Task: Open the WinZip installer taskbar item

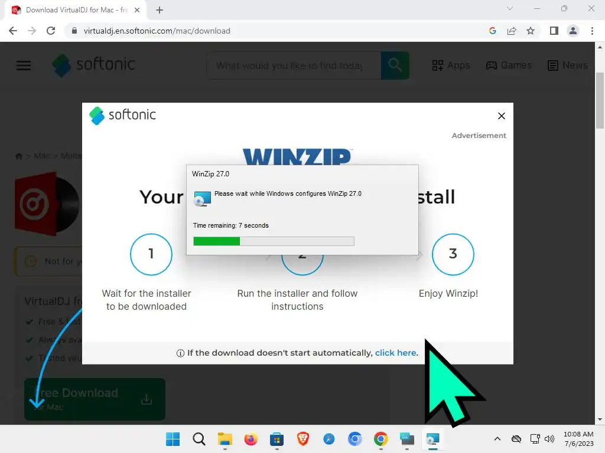Action: (x=432, y=439)
